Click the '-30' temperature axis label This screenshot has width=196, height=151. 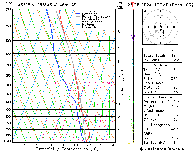[x=24, y=145]
